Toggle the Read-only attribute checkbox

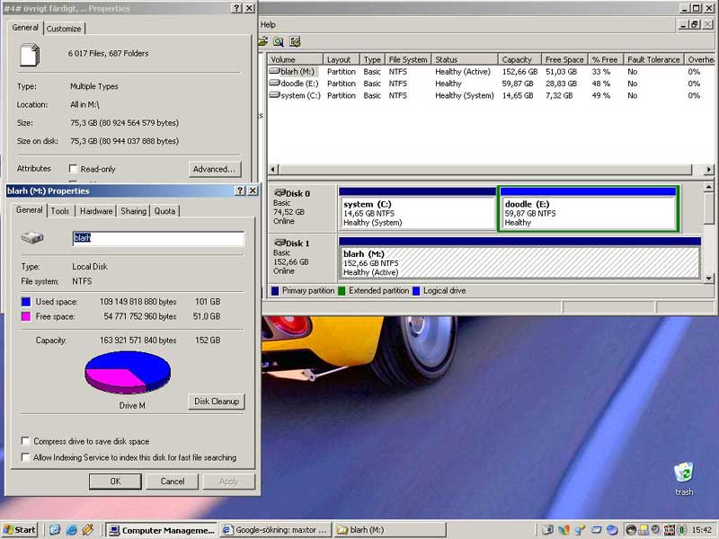73,169
